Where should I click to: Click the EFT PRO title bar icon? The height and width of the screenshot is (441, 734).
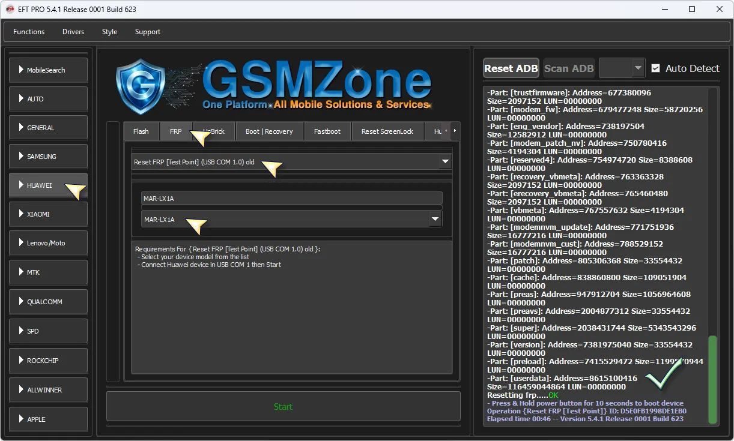click(x=10, y=9)
